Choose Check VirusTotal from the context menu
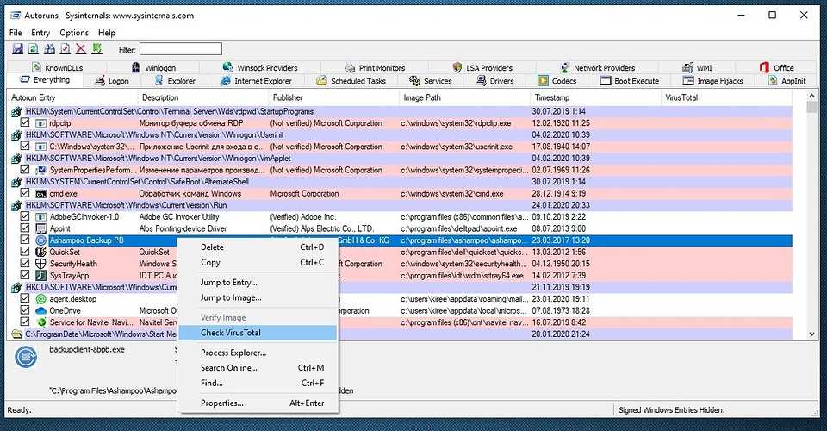Screen dimensions: 827x431 click(x=230, y=333)
